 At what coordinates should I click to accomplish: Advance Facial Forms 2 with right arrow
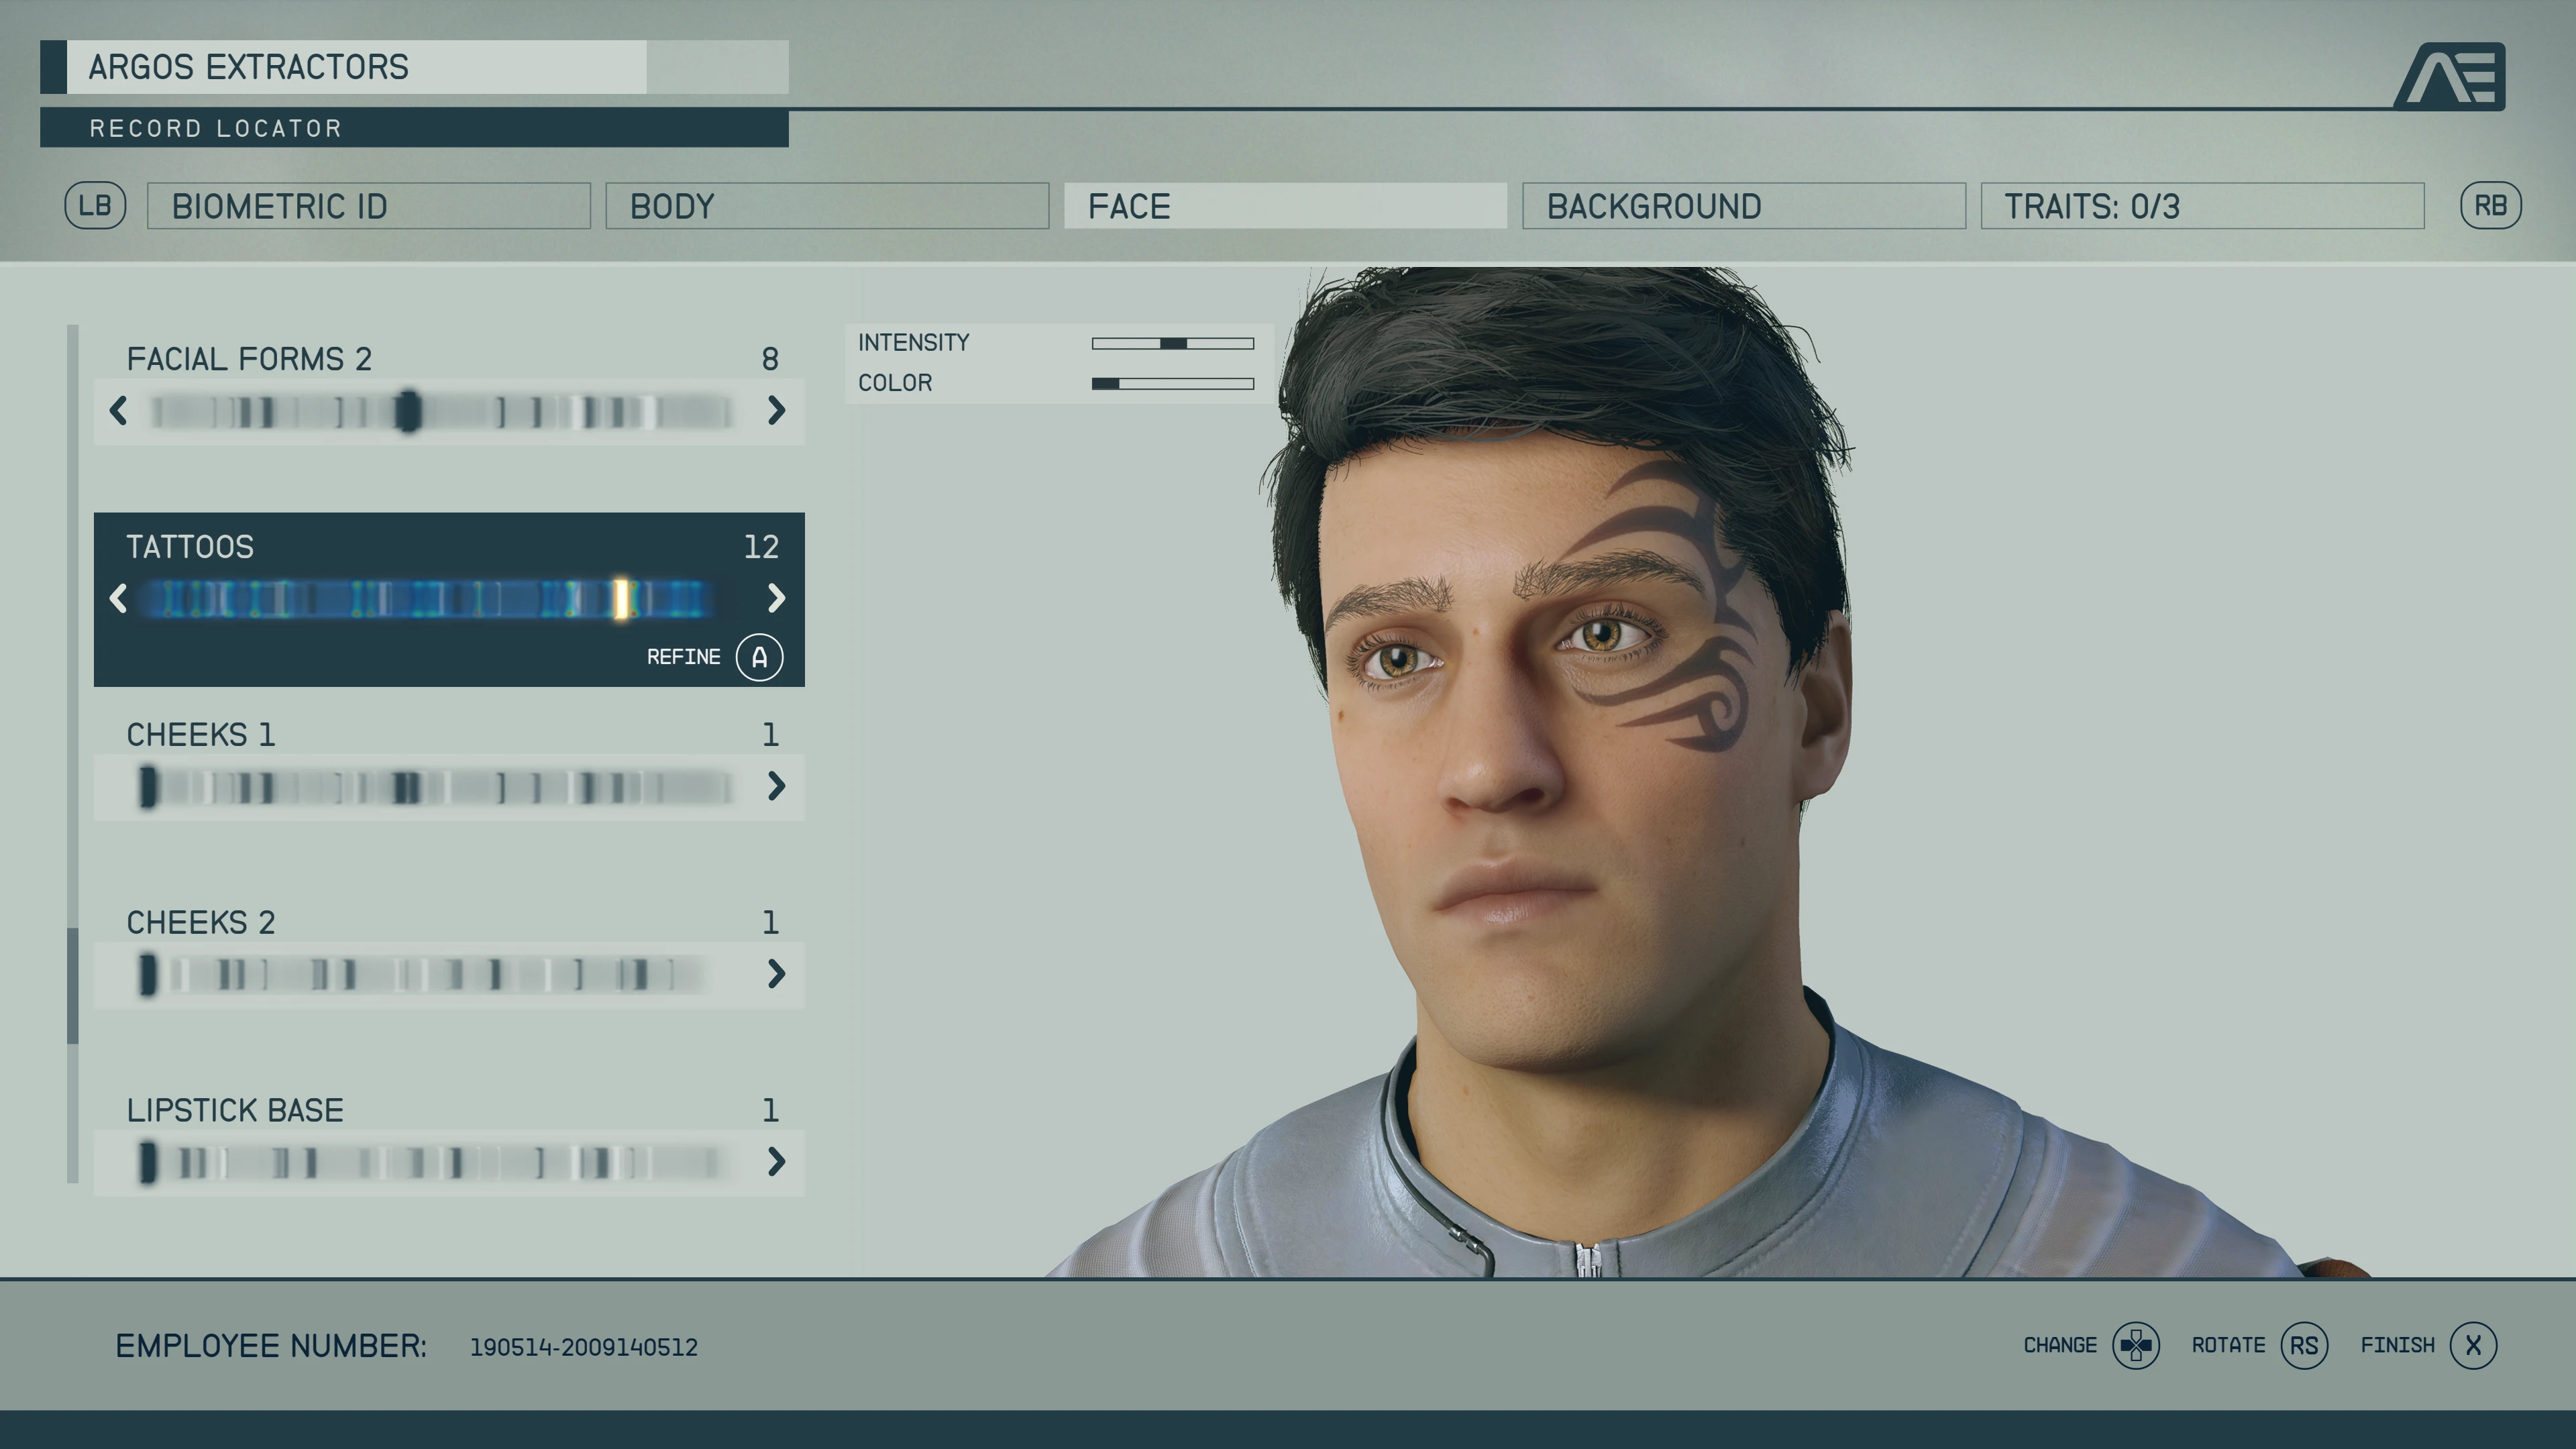point(776,410)
